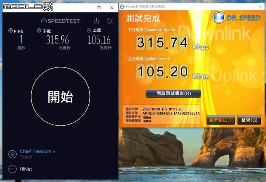This screenshot has width=266, height=182.
Task: Select the Taipei location text
Action: [26, 157]
